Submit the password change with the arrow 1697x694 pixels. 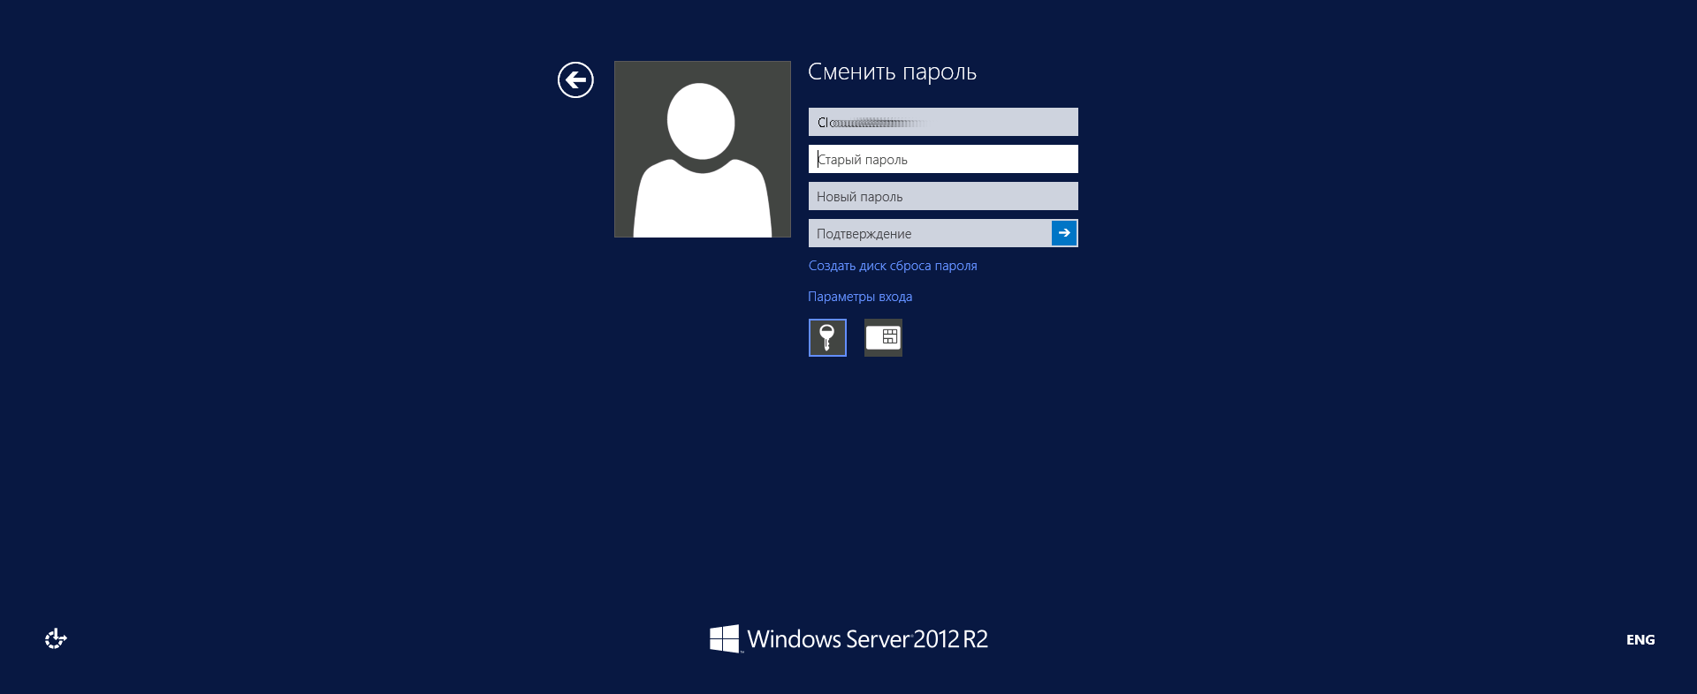pos(1064,233)
